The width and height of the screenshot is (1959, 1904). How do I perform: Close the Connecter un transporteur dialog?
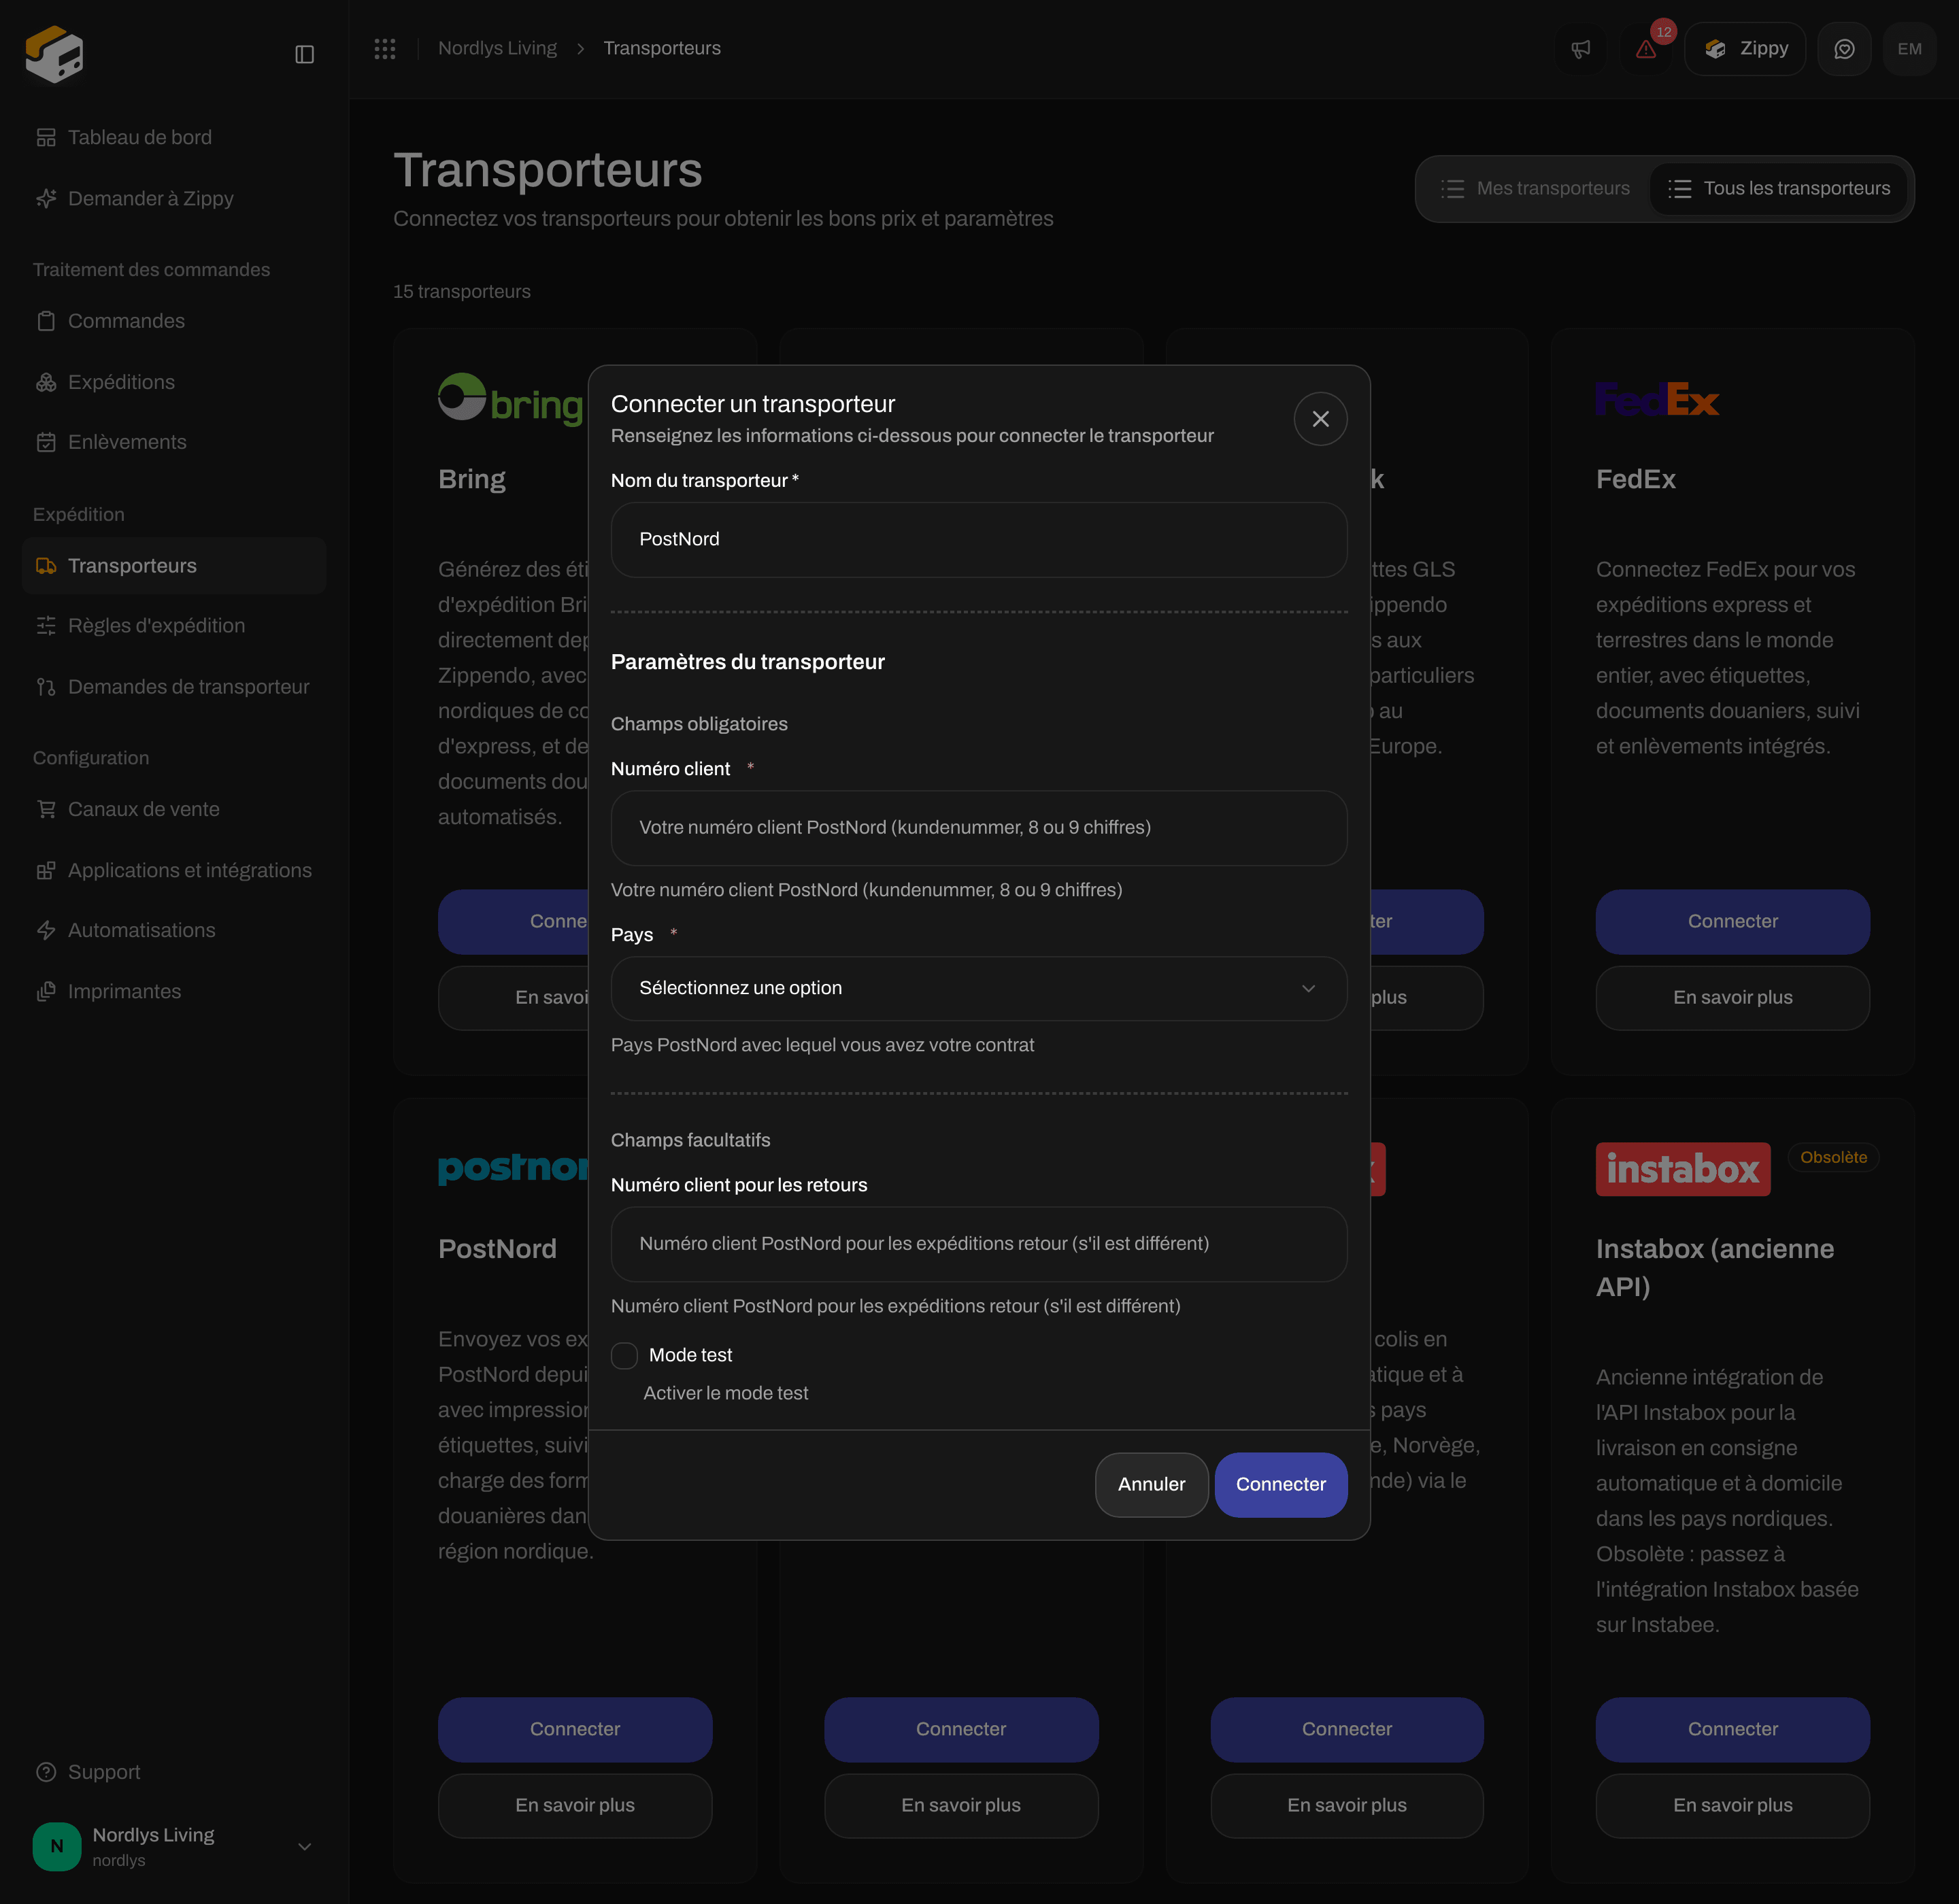click(x=1320, y=419)
